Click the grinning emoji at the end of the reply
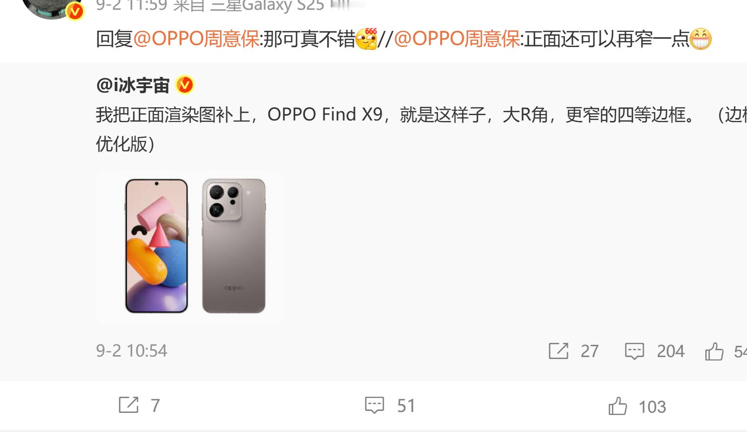 700,39
